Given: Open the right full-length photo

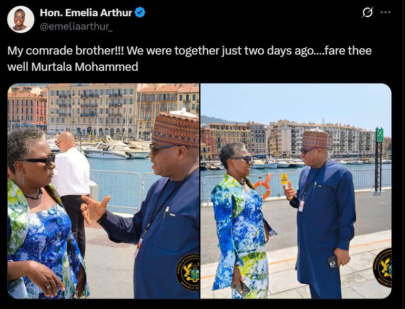Looking at the screenshot, I should (296, 191).
